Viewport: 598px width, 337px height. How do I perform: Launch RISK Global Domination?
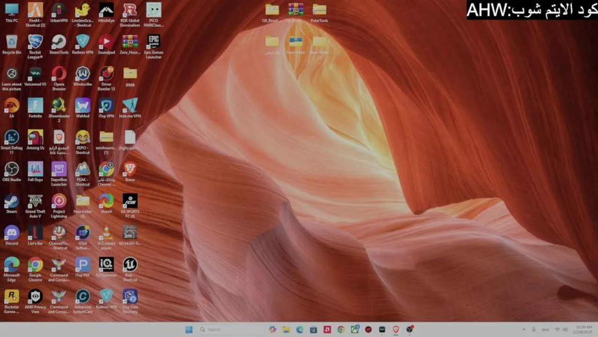130,15
